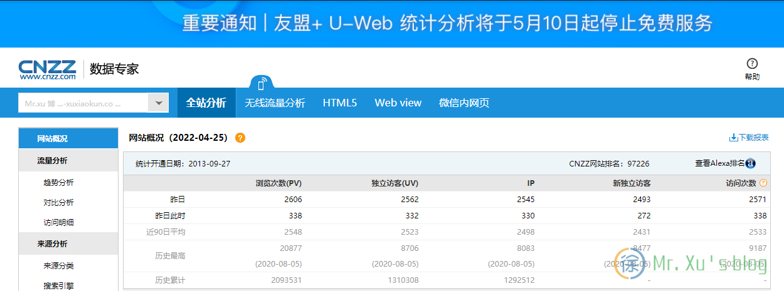Click the CNZZ logo
The image size is (784, 291).
[47, 69]
